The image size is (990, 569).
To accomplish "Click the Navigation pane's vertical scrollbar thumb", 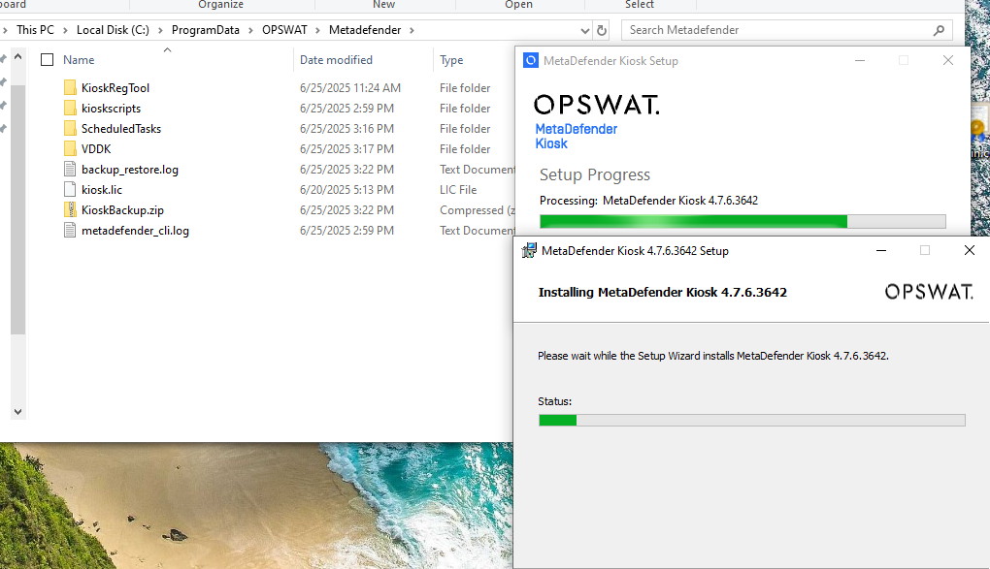I will [17, 209].
